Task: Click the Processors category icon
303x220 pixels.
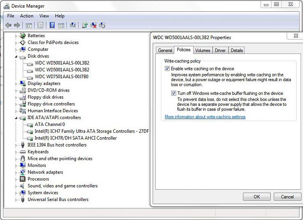Action: 23,179
